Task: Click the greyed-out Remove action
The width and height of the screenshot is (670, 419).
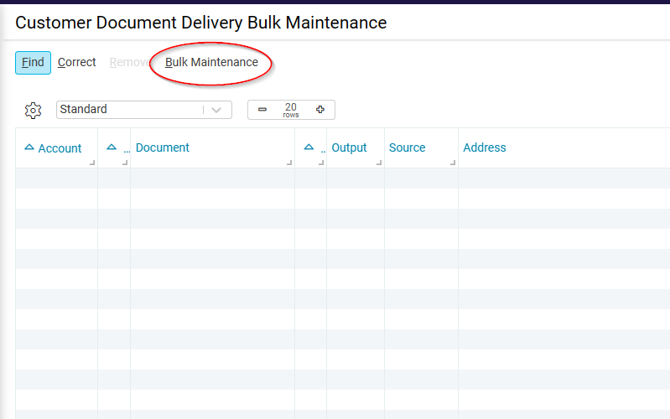Action: 128,63
